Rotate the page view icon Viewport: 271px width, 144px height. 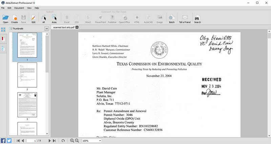(x=63, y=141)
